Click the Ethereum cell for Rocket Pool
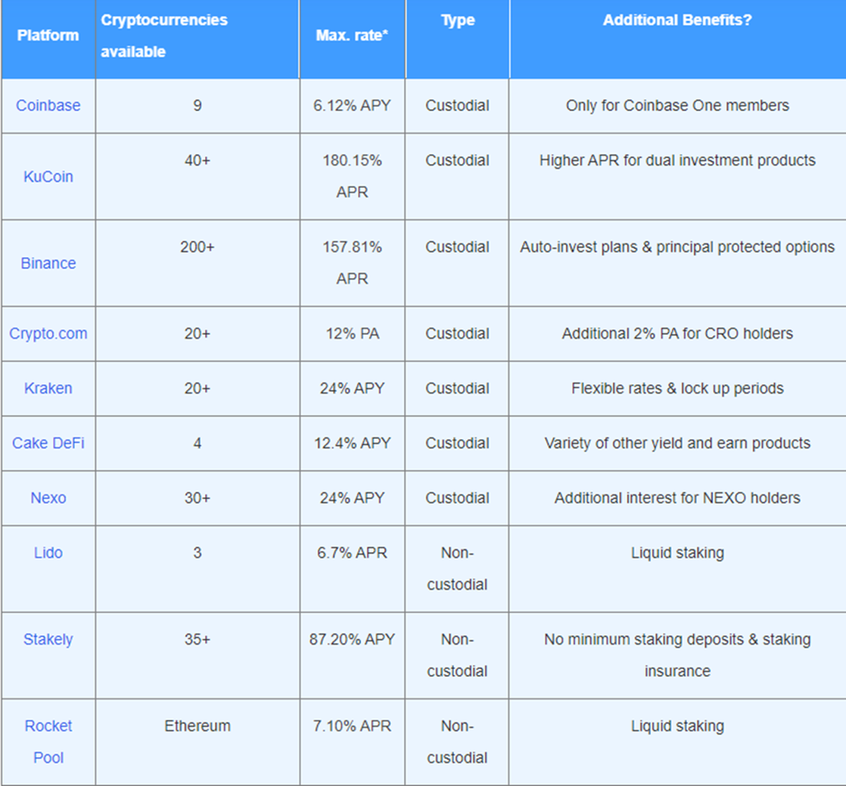Viewport: 846px width, 786px height. pos(198,726)
